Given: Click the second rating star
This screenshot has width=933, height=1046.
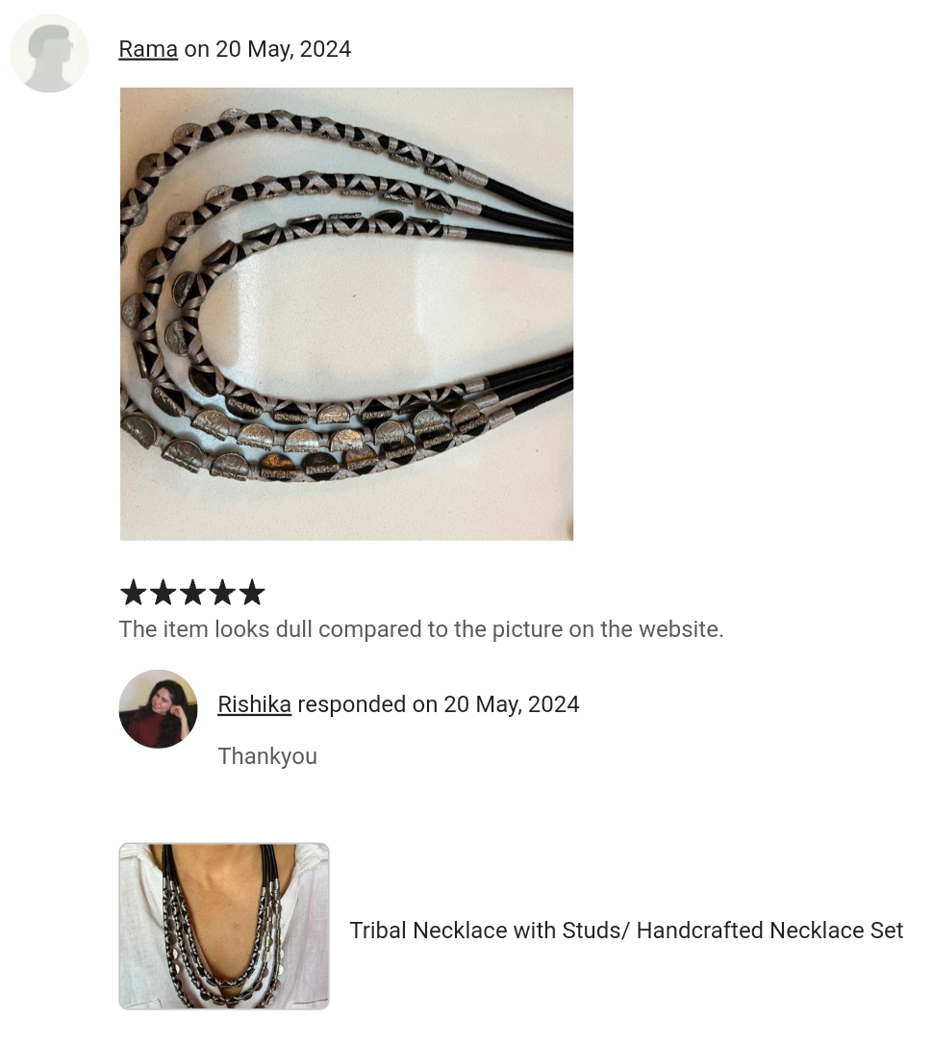Looking at the screenshot, I should 164,593.
